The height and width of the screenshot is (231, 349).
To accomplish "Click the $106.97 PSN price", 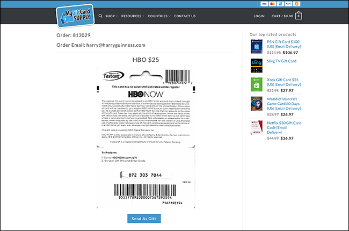I will click(x=290, y=53).
